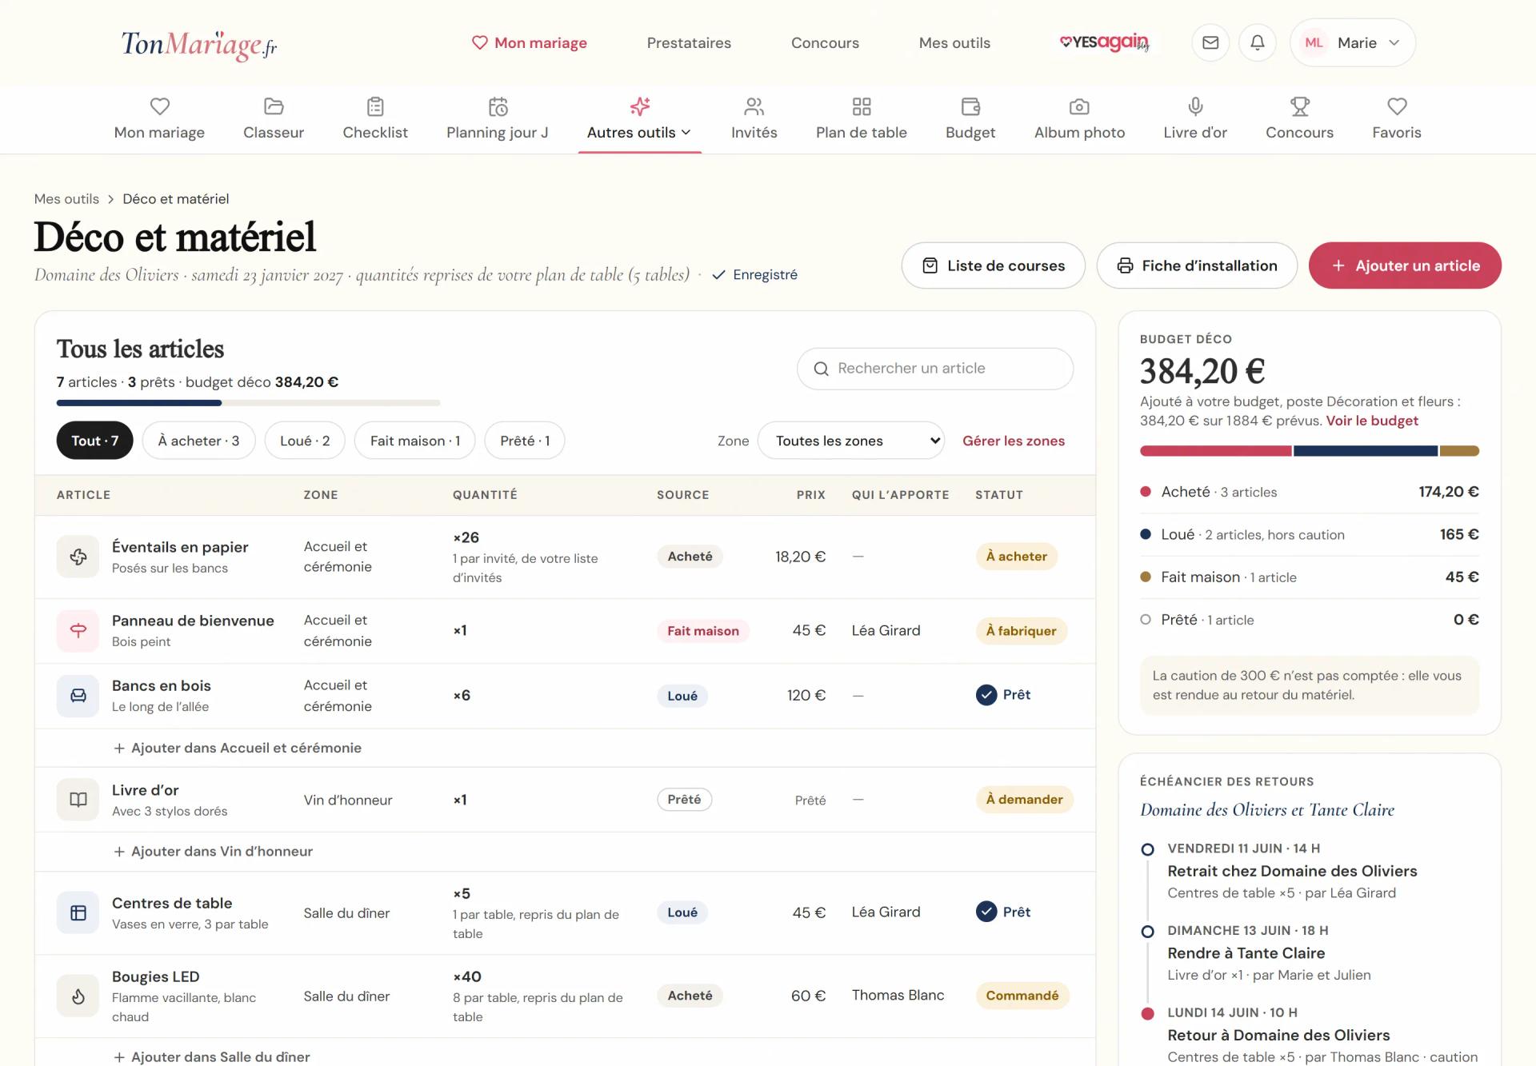Expand the Autres outils menu

tap(639, 120)
